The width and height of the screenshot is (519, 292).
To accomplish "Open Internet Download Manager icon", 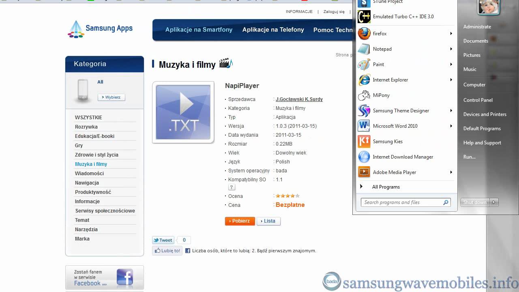I will (x=364, y=157).
